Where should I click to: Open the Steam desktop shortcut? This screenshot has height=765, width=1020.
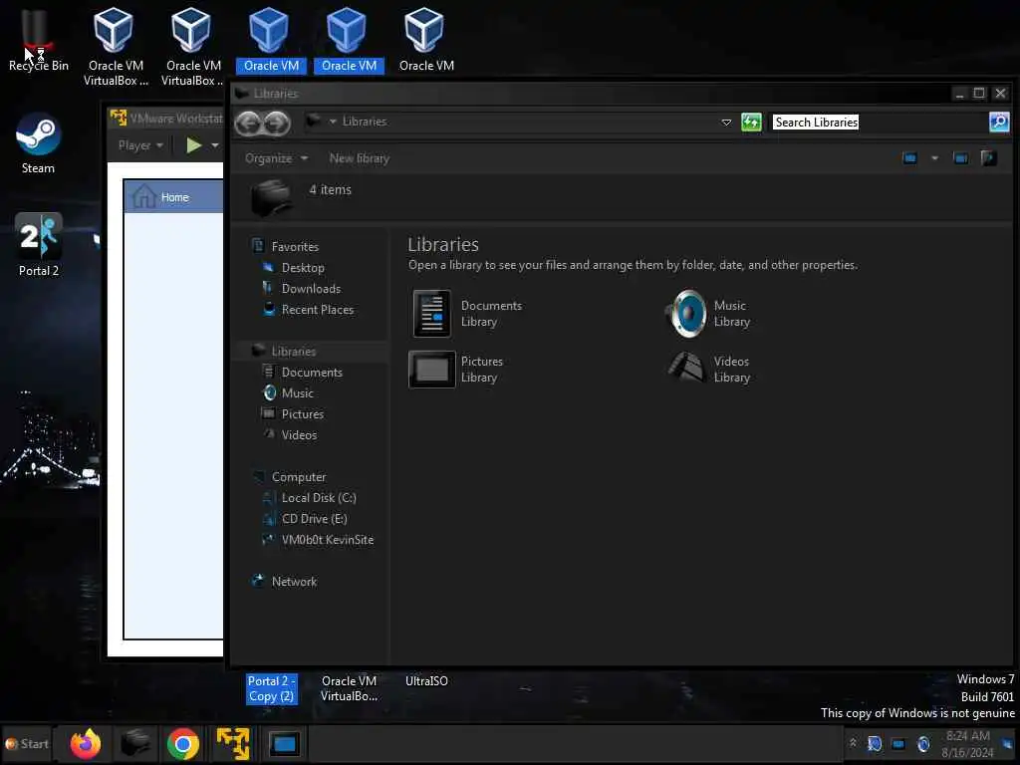pyautogui.click(x=38, y=143)
